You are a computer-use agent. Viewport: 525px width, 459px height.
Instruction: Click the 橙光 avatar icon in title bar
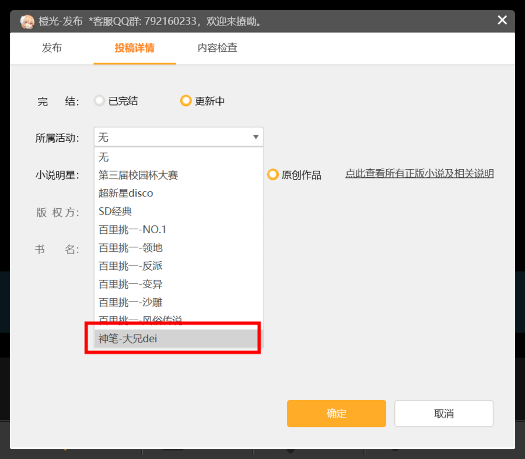[x=27, y=22]
